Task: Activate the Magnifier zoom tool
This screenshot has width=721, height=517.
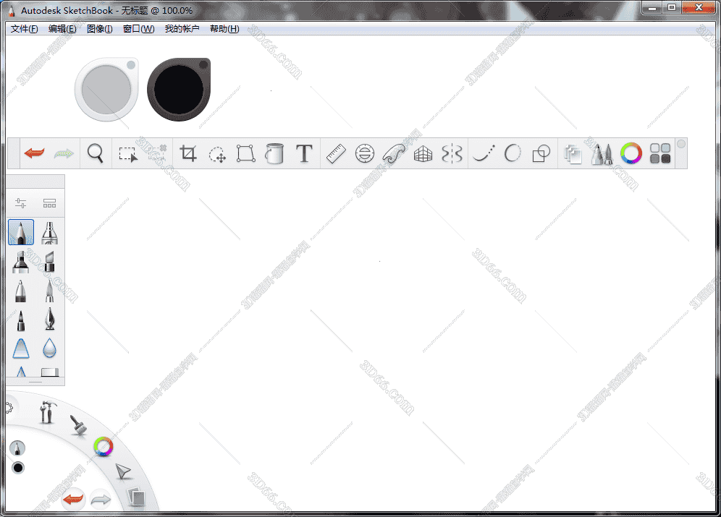Action: coord(95,153)
